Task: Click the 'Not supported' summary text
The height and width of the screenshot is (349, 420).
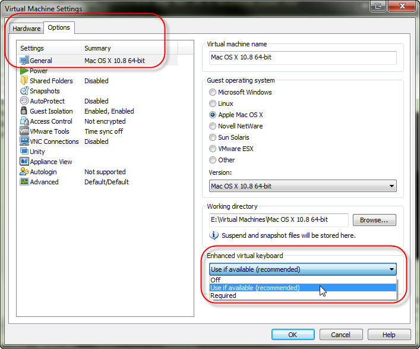Action: [105, 172]
